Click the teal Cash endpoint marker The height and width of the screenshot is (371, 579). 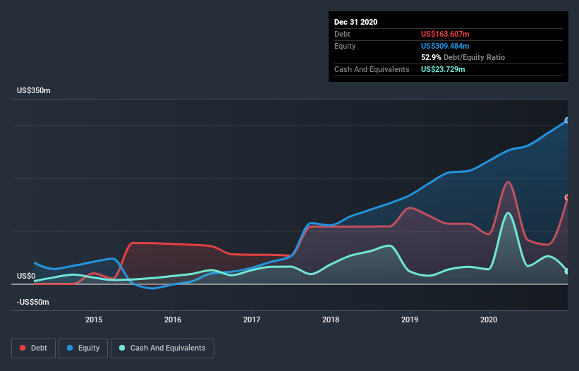point(567,272)
